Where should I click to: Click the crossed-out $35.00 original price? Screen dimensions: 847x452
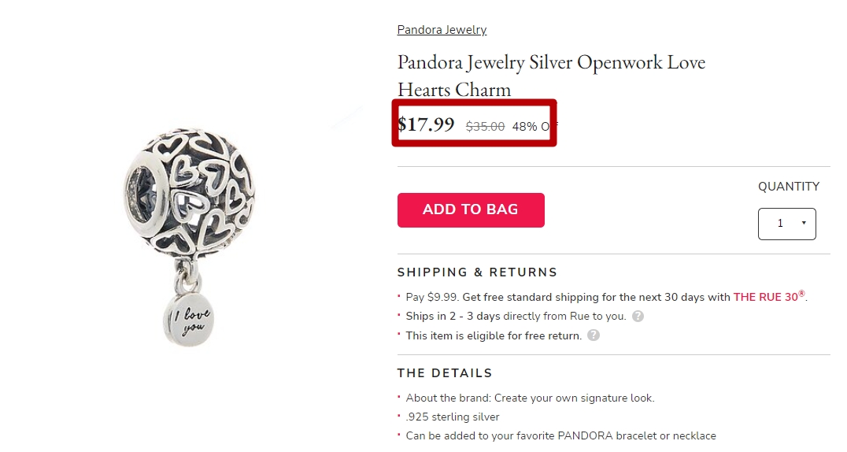tap(485, 127)
